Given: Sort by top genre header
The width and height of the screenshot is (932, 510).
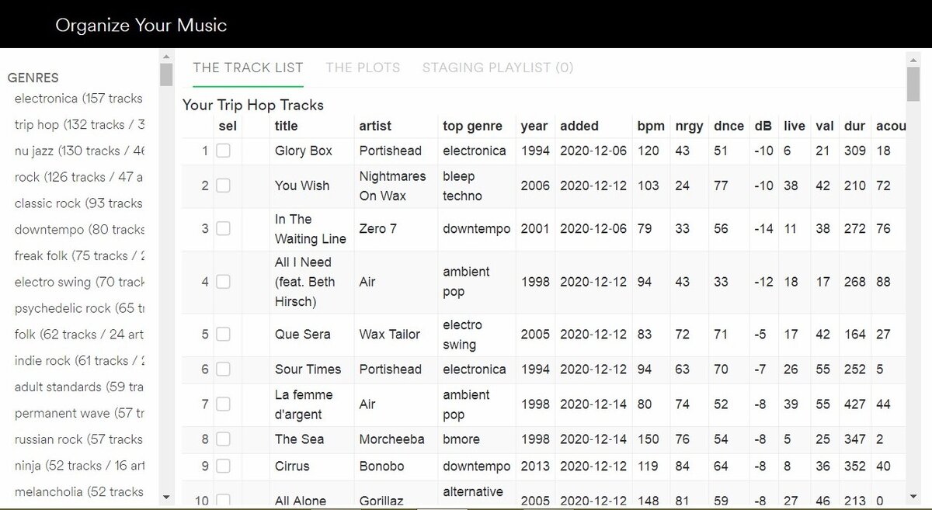Looking at the screenshot, I should point(472,126).
